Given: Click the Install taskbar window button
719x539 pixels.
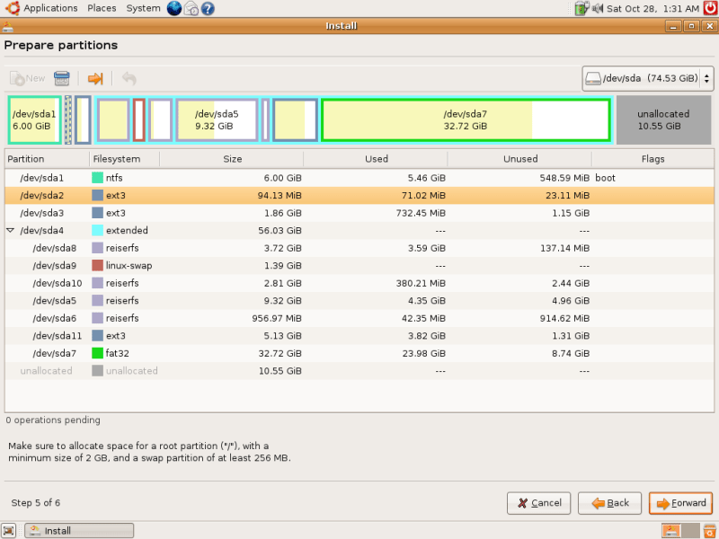Looking at the screenshot, I should point(79,531).
